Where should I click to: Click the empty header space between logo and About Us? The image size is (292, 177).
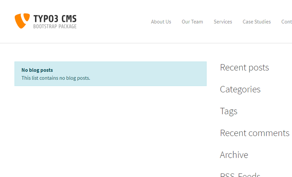[114, 21]
